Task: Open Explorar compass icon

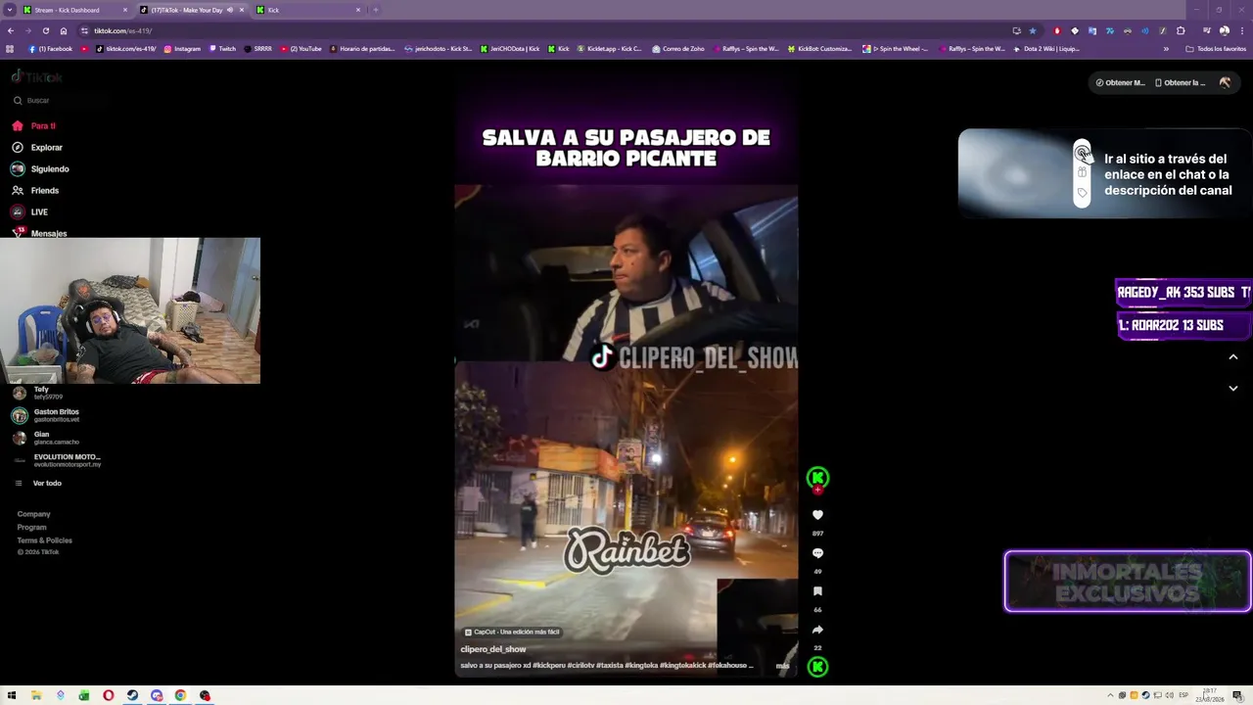Action: [x=18, y=148]
